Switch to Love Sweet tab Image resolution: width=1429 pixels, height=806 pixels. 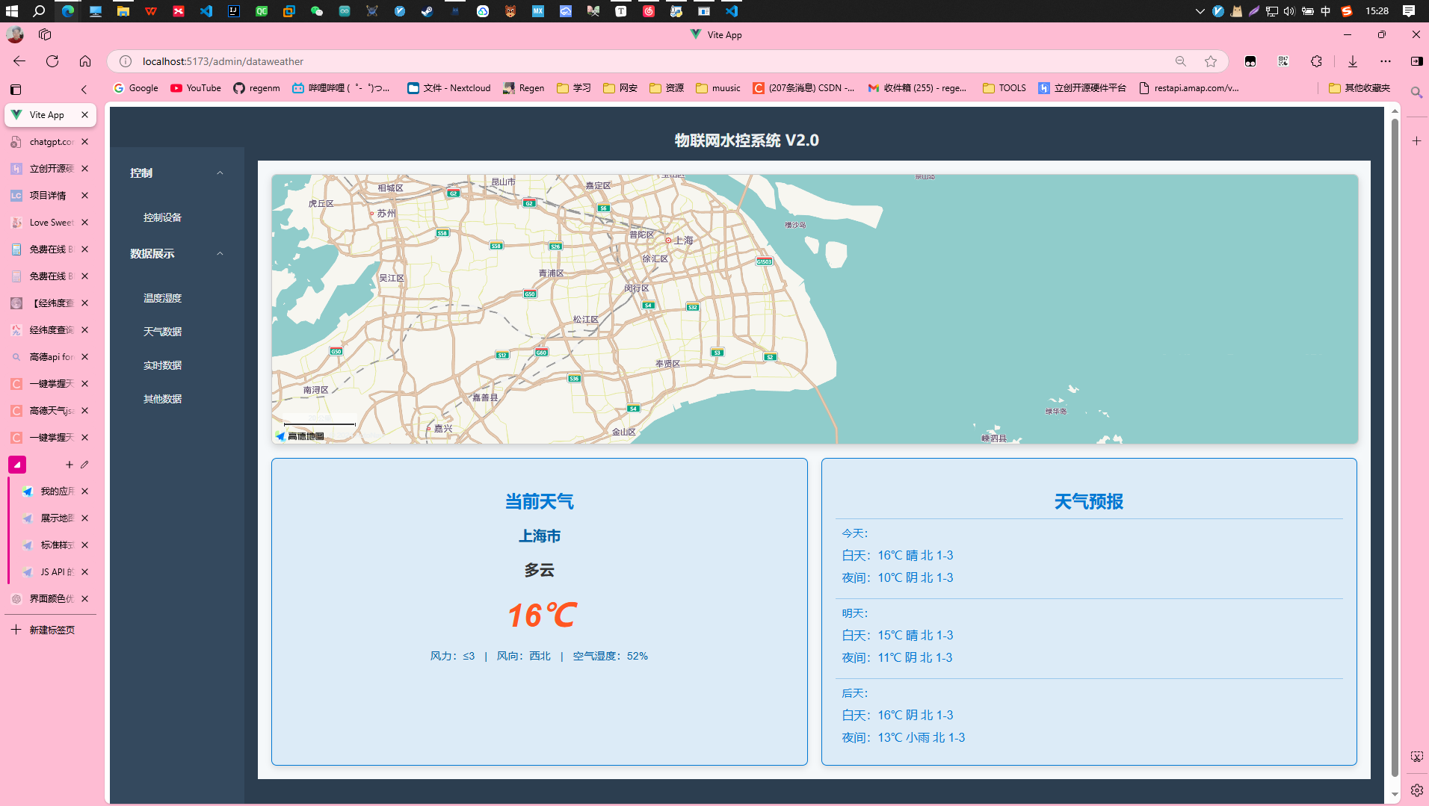pos(43,223)
